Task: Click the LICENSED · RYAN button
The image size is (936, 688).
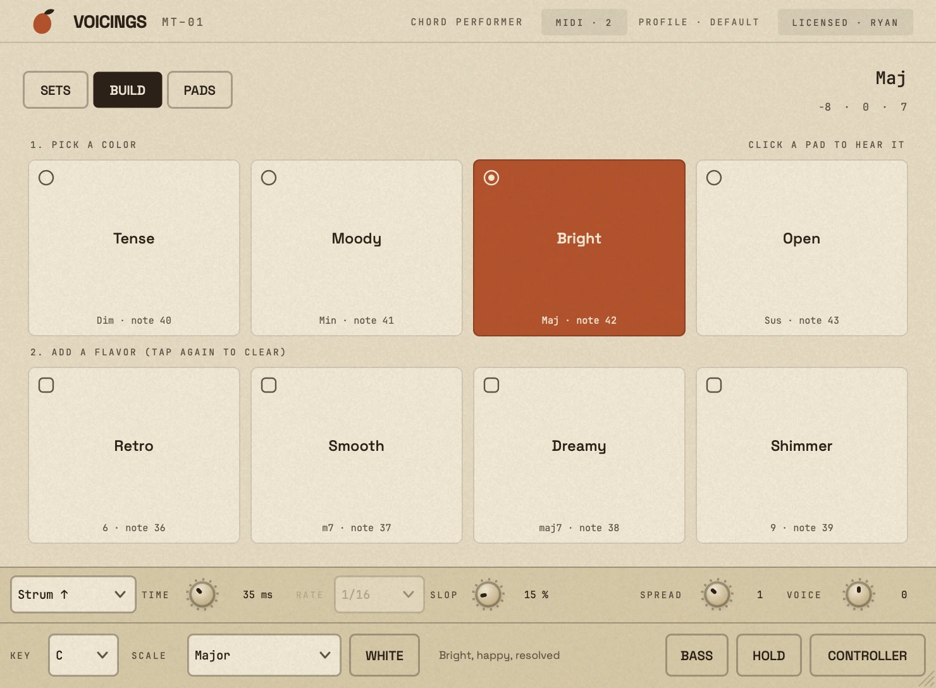Action: pyautogui.click(x=846, y=22)
